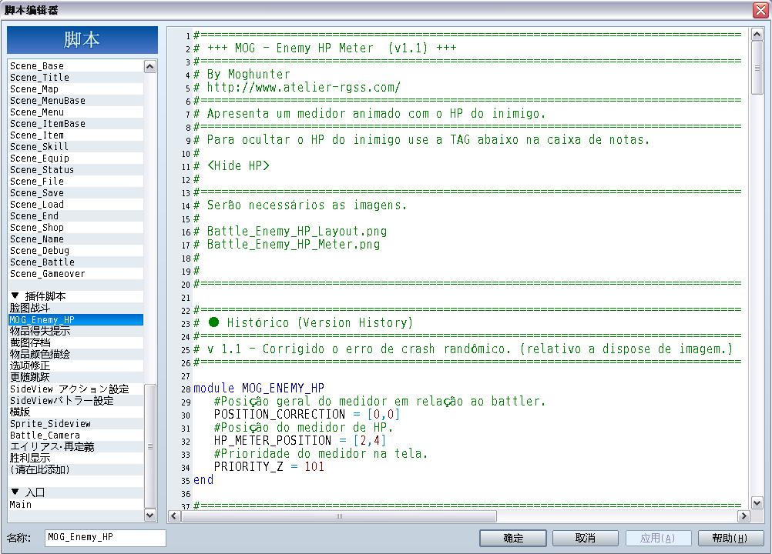
Task: Click the code editor horizontal scrollbar thumb
Action: pos(339,516)
